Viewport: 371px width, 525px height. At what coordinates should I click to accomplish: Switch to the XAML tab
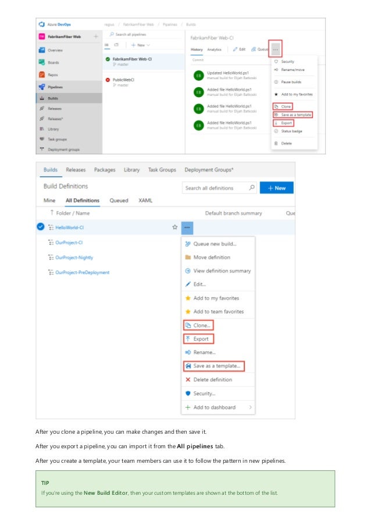coord(145,201)
